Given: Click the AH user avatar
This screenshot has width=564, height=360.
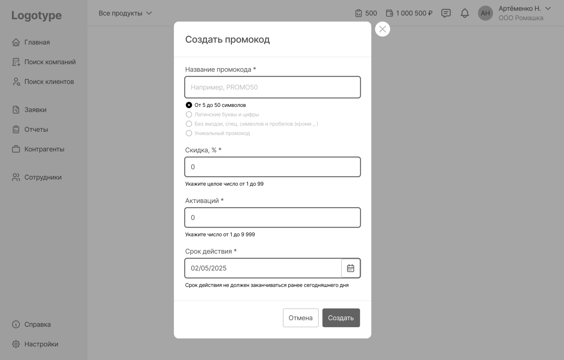Looking at the screenshot, I should 485,13.
